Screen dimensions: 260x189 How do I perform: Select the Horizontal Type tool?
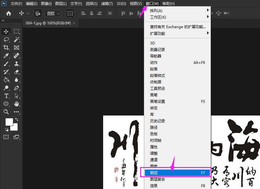(6, 96)
